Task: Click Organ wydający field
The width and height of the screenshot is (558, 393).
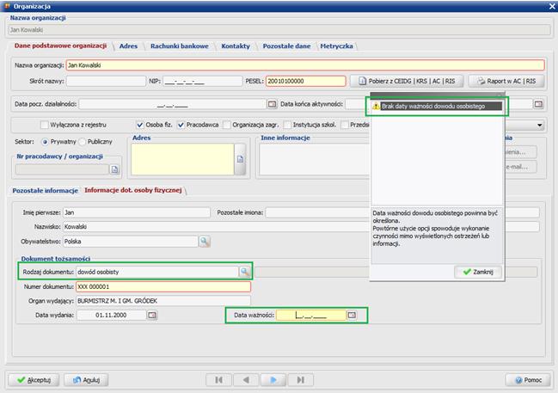Action: coord(163,301)
